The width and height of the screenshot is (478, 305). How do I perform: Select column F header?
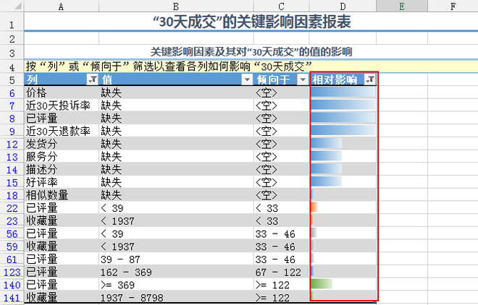pyautogui.click(x=453, y=6)
